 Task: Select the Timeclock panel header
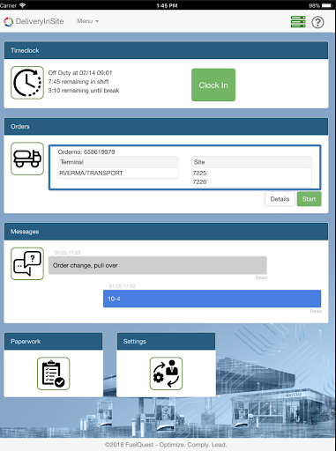[x=166, y=50]
